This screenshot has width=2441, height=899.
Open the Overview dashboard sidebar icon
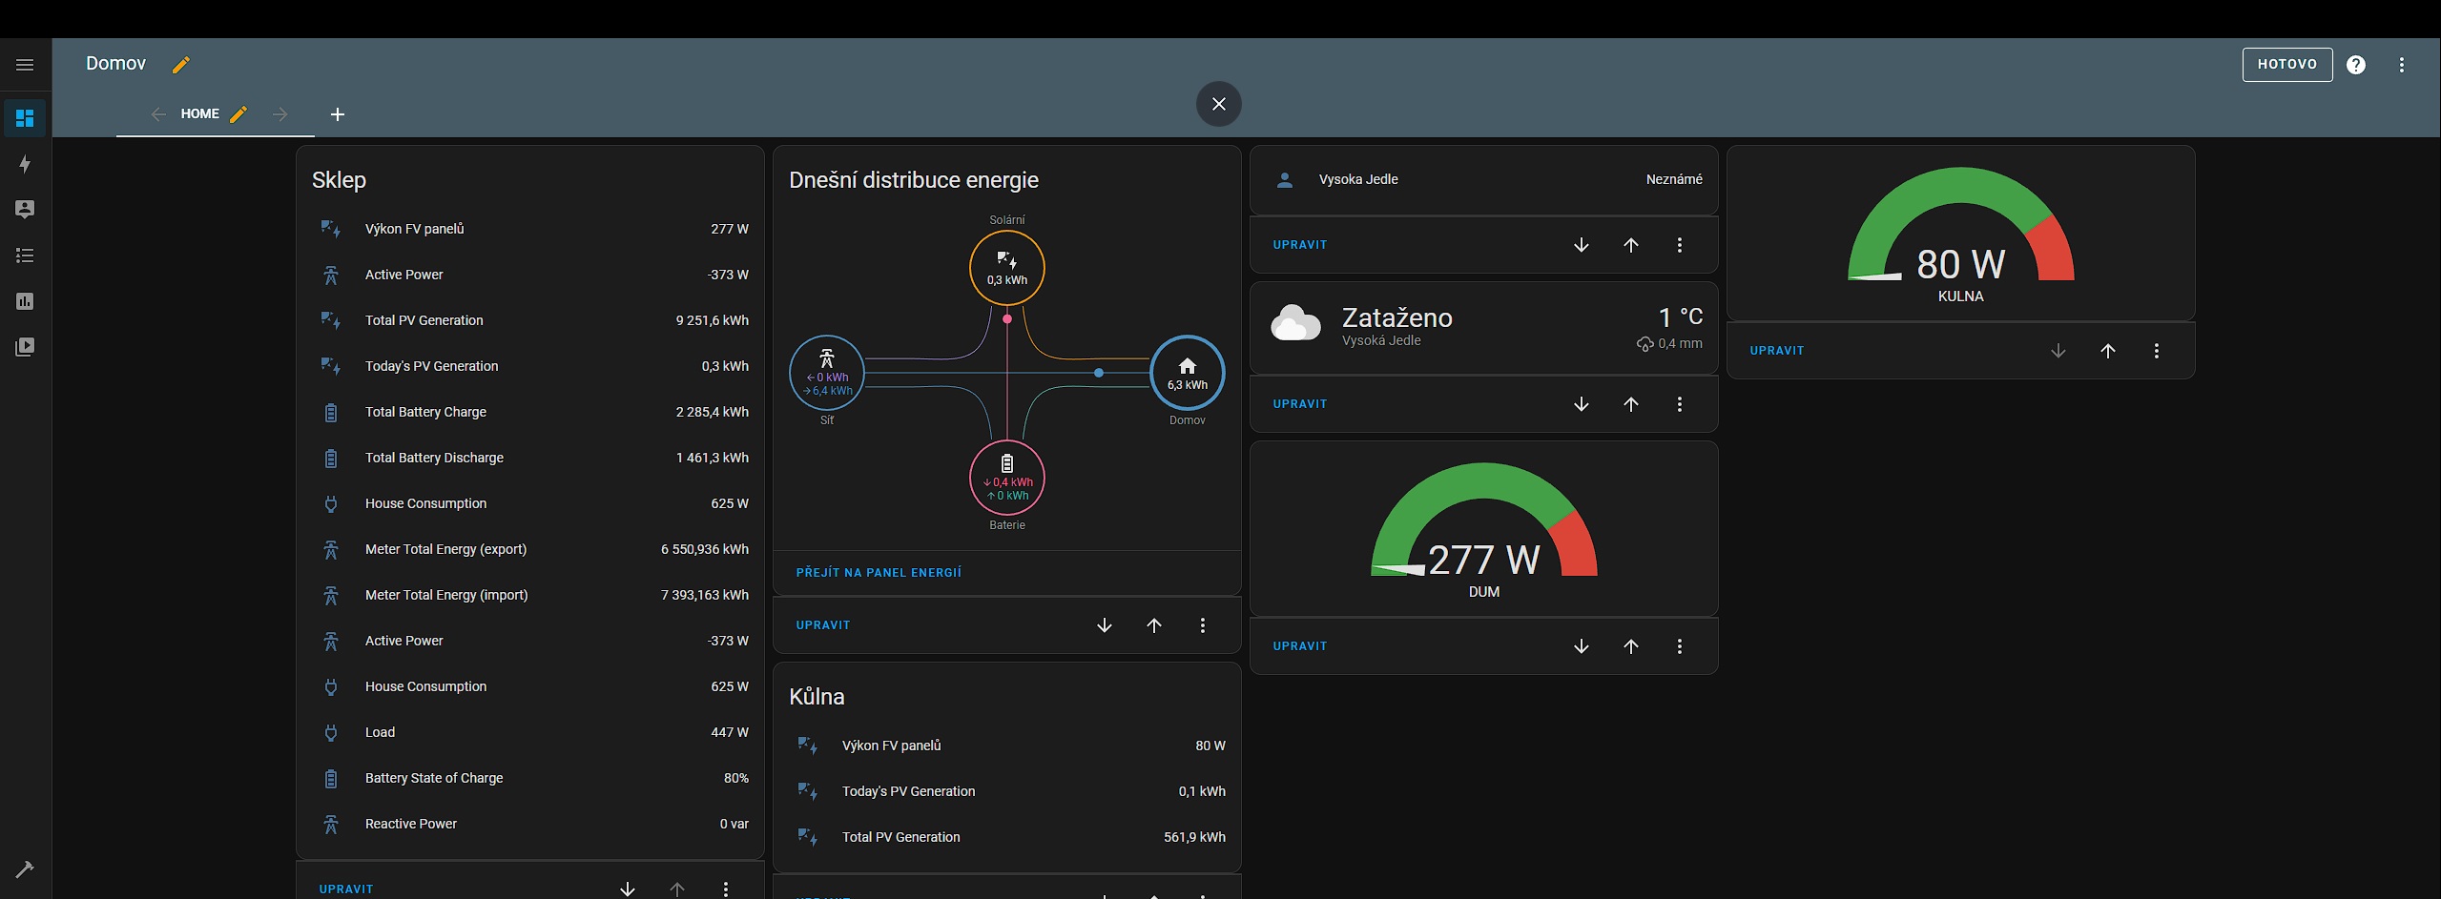pos(25,118)
